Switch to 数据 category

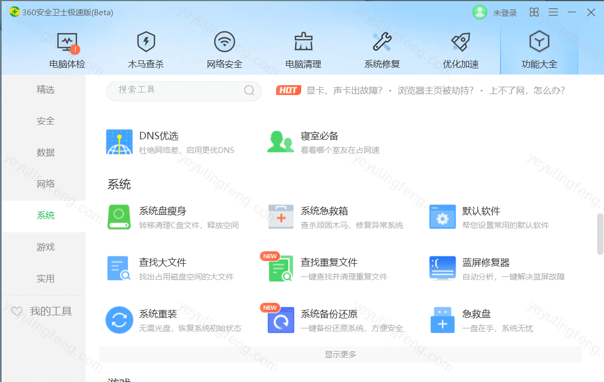46,152
